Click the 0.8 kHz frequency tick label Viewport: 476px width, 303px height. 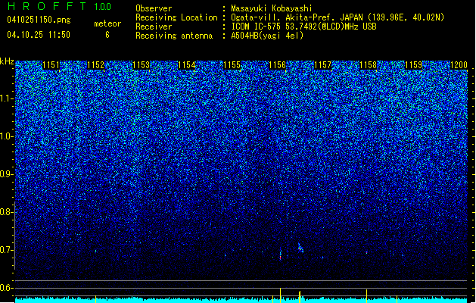tap(7, 212)
